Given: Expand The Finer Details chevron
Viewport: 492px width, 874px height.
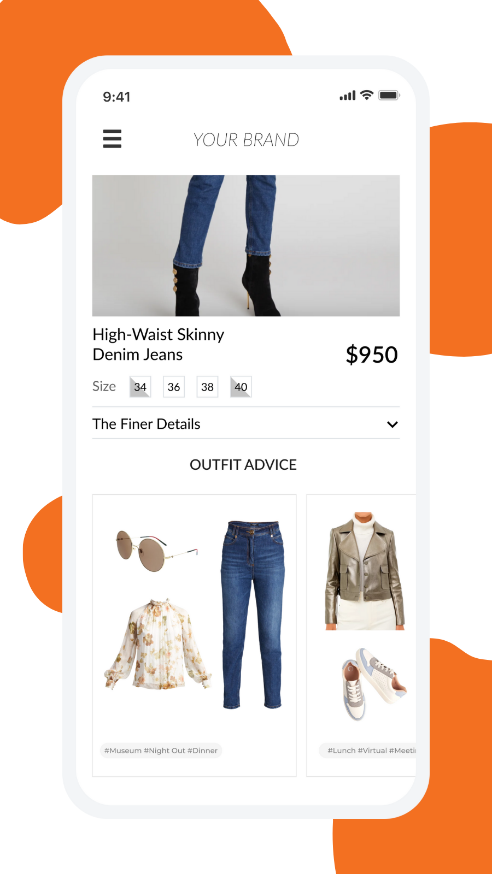Looking at the screenshot, I should click(393, 424).
